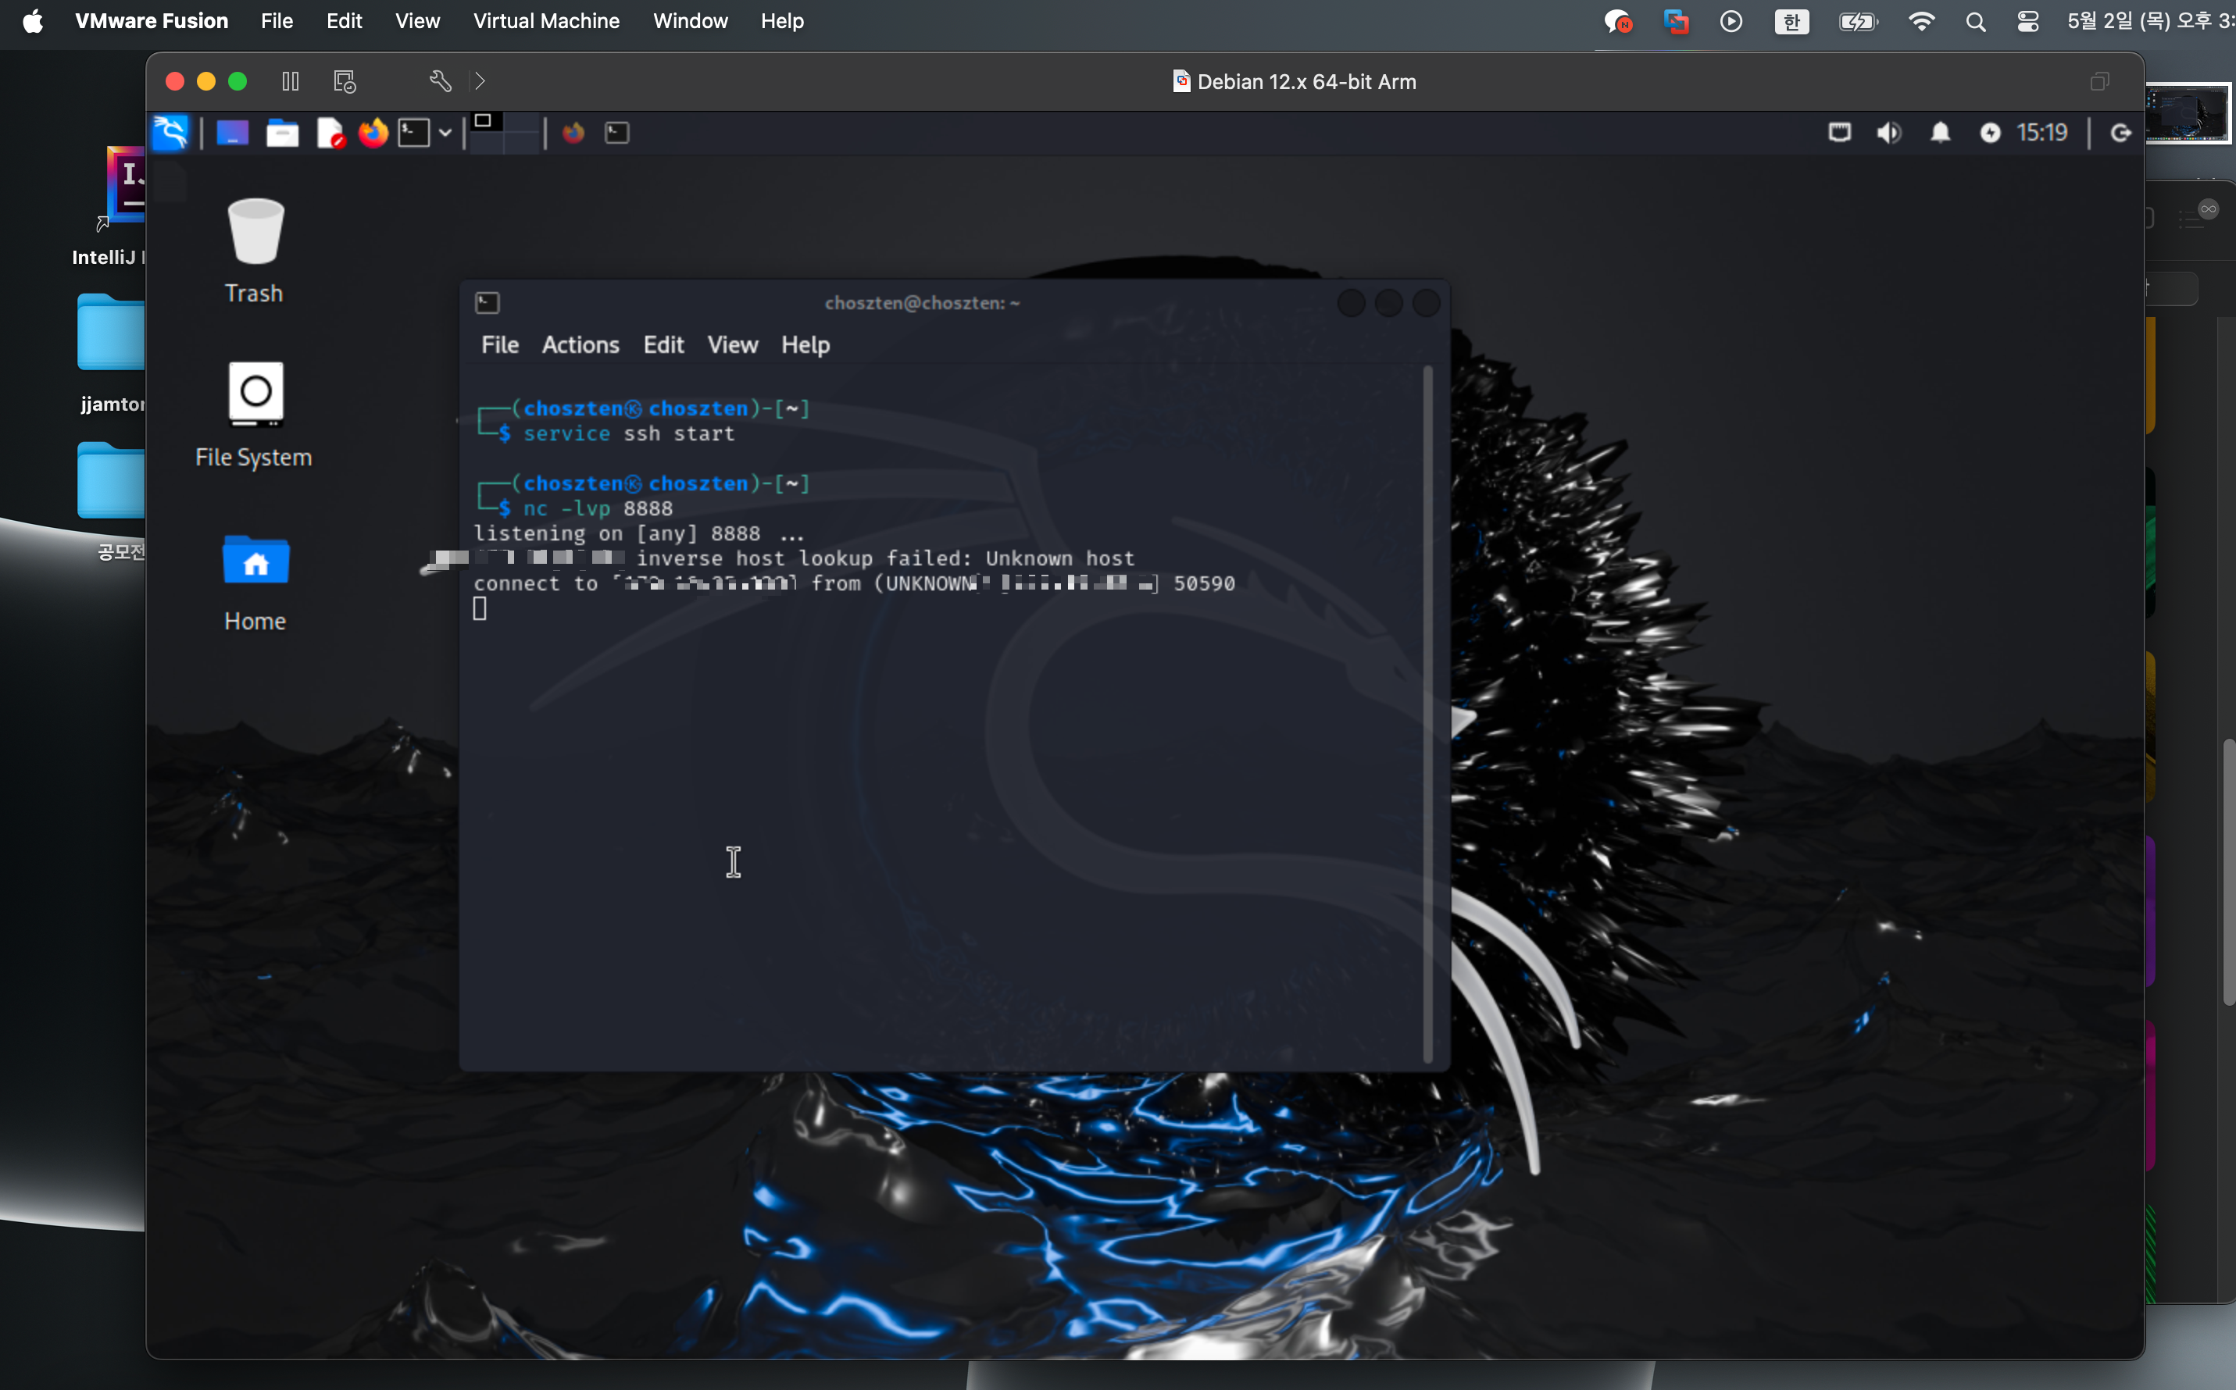Viewport: 2236px width, 1390px height.
Task: Pause the virtual machine
Action: point(291,82)
